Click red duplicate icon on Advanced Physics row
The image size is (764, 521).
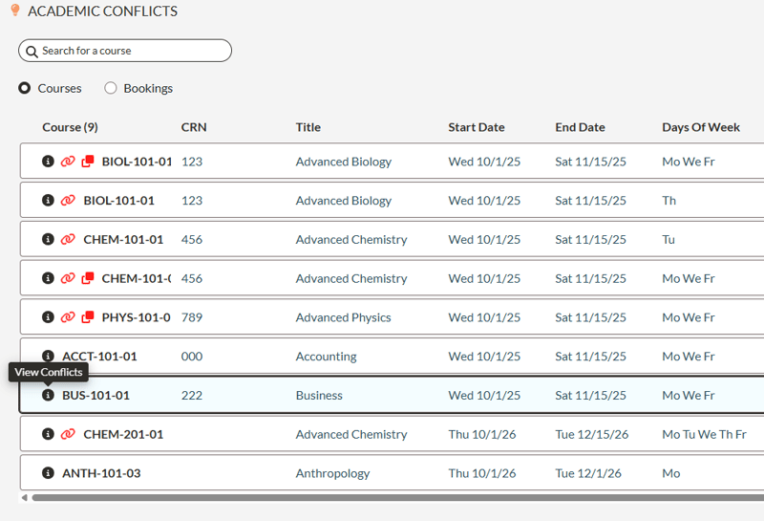(88, 317)
